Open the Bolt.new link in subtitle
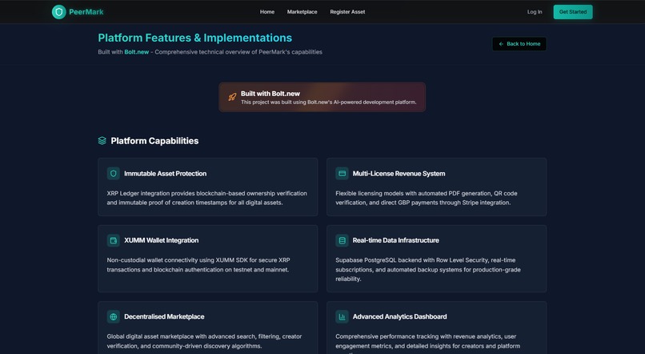Viewport: 645px width, 354px height. coord(137,52)
